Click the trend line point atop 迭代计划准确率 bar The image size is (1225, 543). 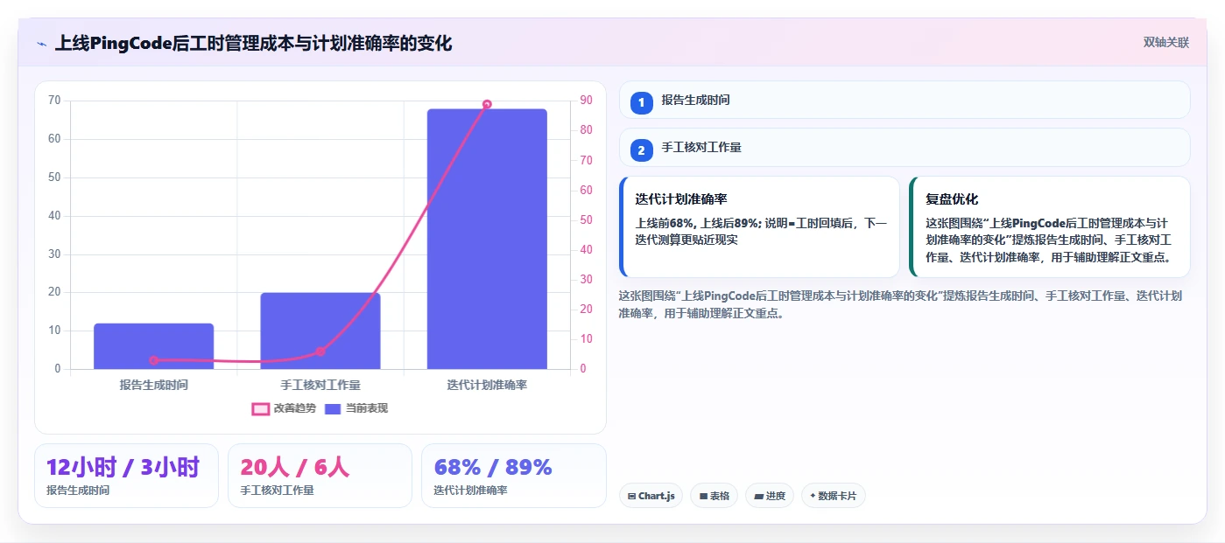point(487,104)
